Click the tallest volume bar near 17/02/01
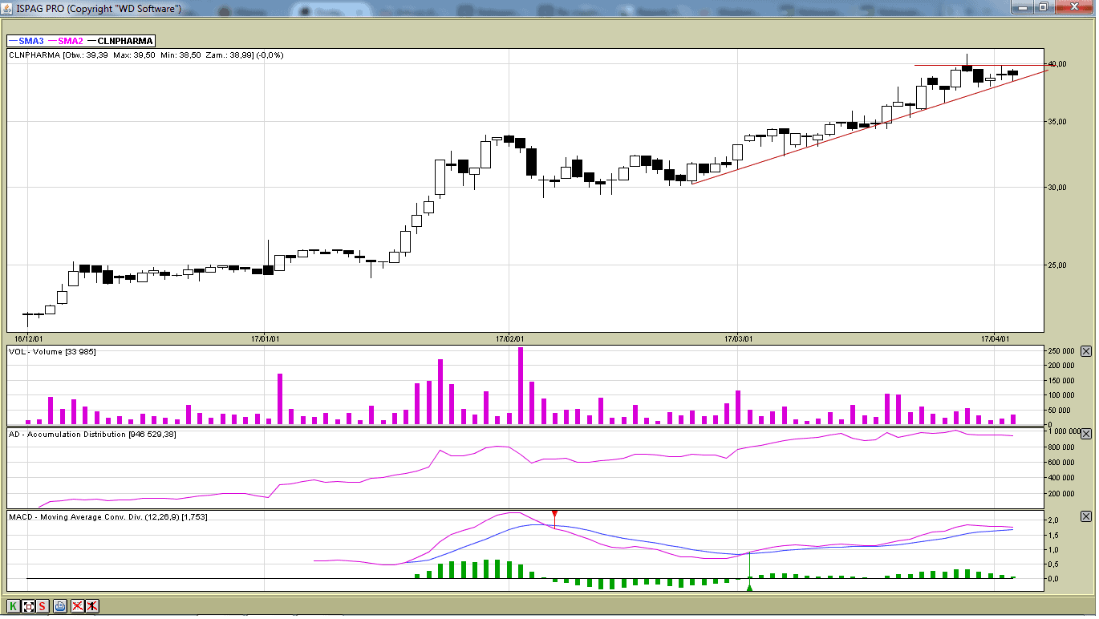The height and width of the screenshot is (619, 1099). 521,386
